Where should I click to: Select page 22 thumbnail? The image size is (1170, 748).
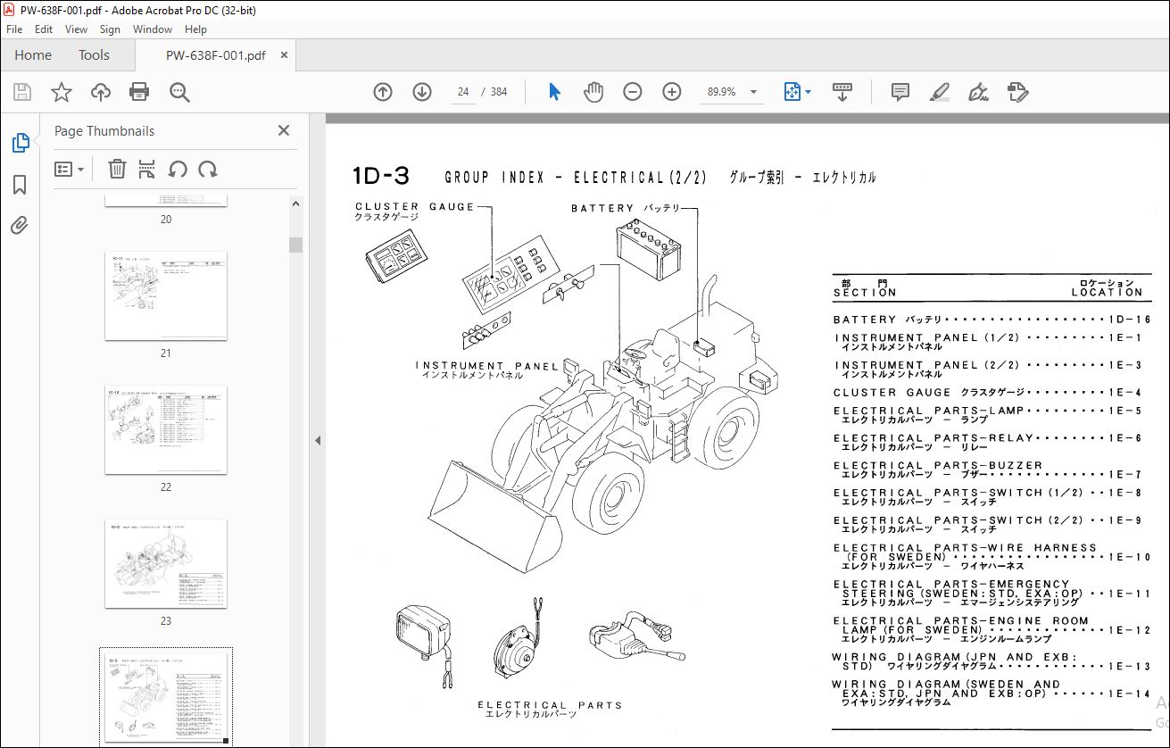166,429
